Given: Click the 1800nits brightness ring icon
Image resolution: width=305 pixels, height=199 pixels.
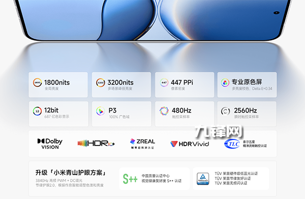Looking at the screenshot, I should tap(37, 82).
